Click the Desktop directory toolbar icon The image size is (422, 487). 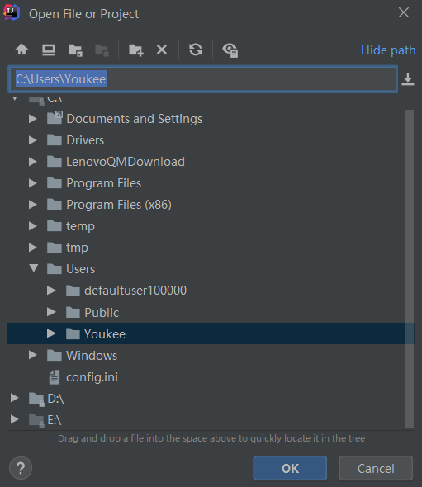pyautogui.click(x=49, y=50)
